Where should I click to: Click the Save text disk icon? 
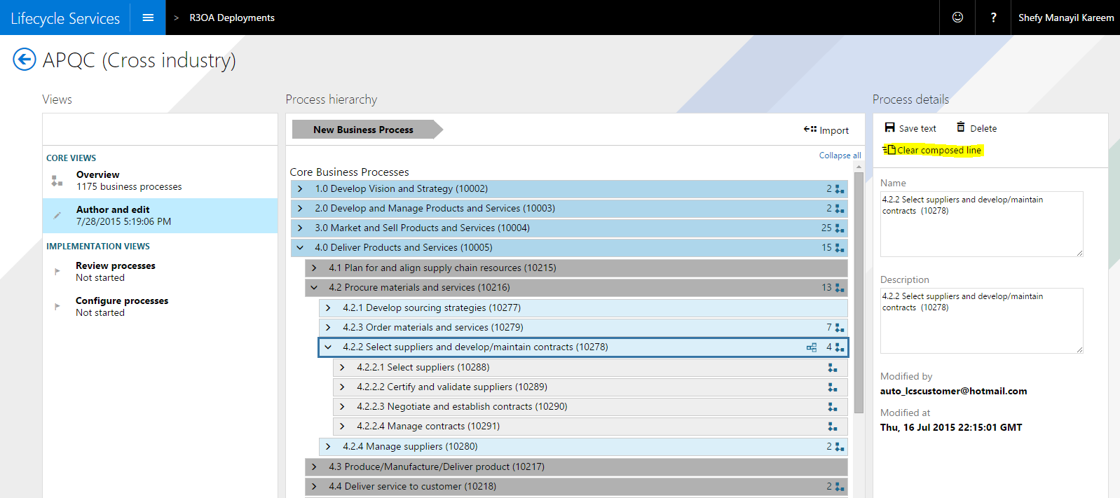(889, 127)
